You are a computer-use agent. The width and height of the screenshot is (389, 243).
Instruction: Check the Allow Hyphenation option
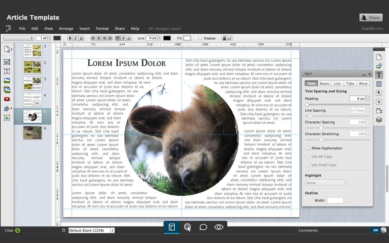(x=308, y=148)
